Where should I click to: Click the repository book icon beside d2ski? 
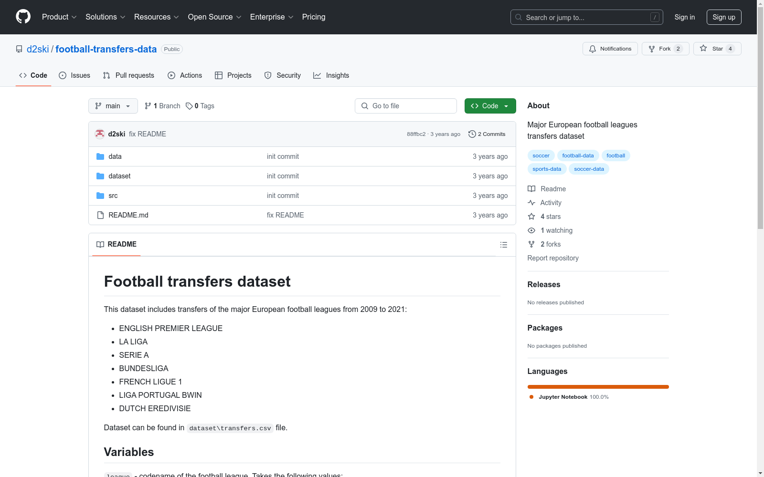click(19, 49)
